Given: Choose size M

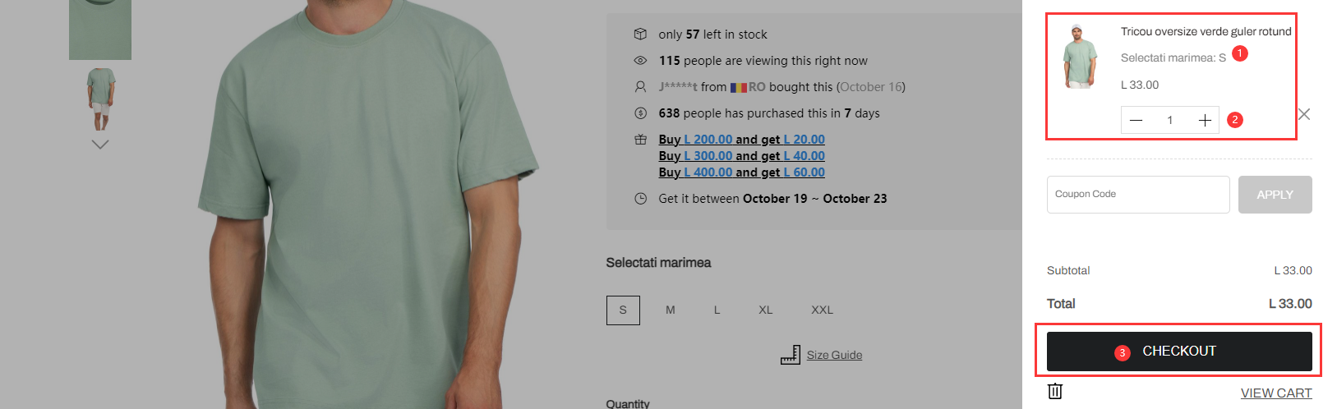Looking at the screenshot, I should 671,310.
